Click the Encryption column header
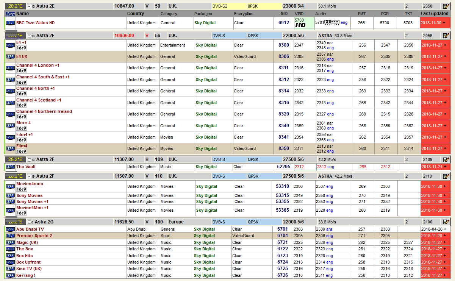 pos(244,14)
